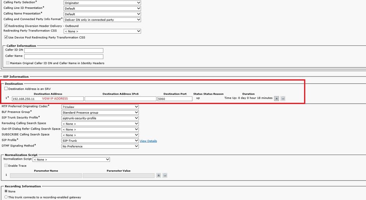The width and height of the screenshot is (366, 200).
Task: Click "Time Up: 0 day 0 hour 18 minutes"
Action: 248,98
